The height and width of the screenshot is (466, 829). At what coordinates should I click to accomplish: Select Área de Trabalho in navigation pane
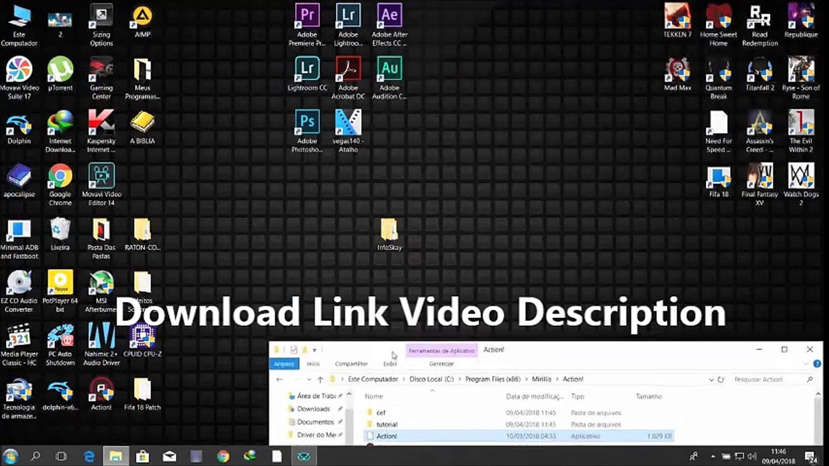[316, 396]
